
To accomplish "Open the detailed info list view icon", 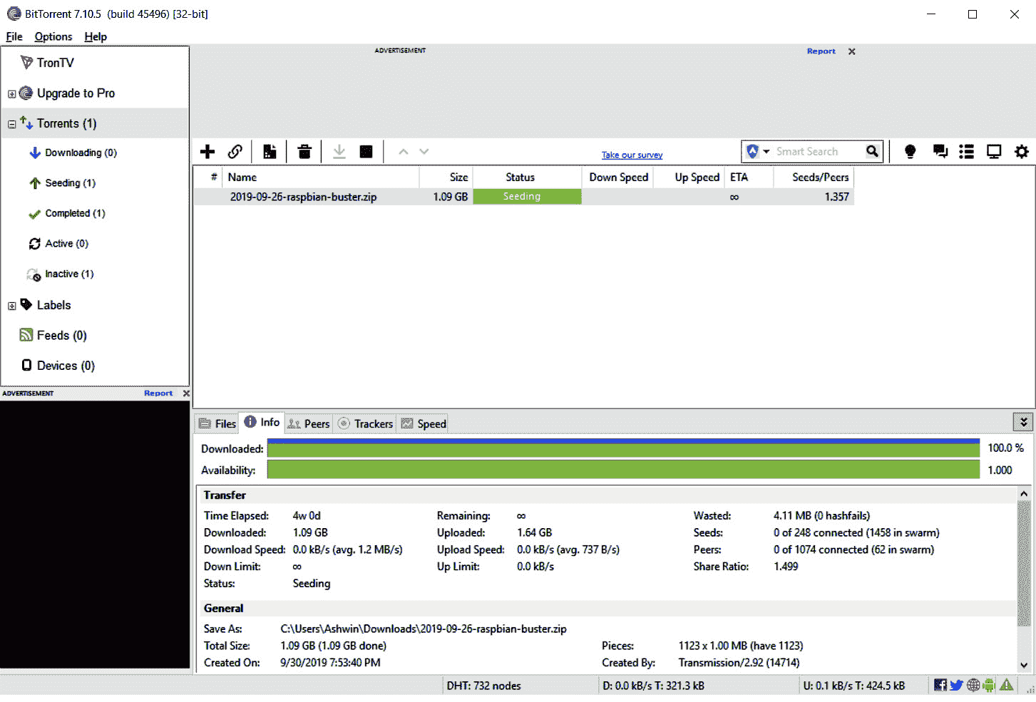I will [x=966, y=151].
